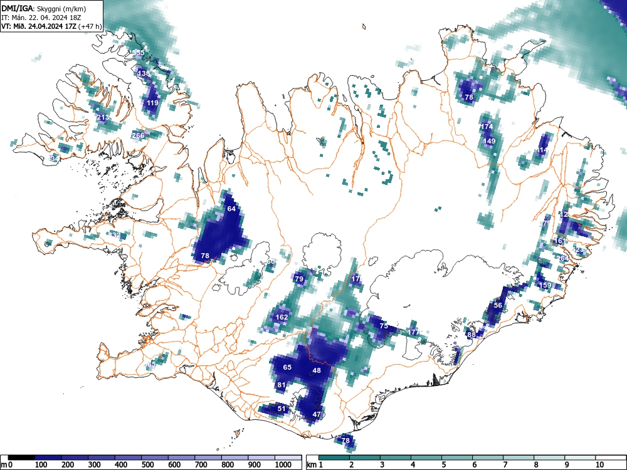
Task: Click the black swatch between 0 and 100 m
Action: (x=21, y=457)
